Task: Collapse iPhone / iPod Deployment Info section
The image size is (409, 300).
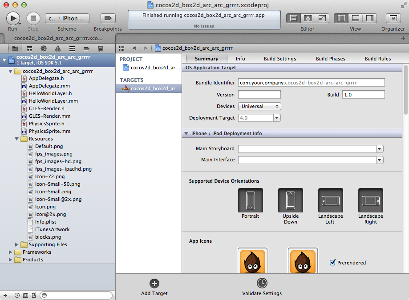Action: 186,133
